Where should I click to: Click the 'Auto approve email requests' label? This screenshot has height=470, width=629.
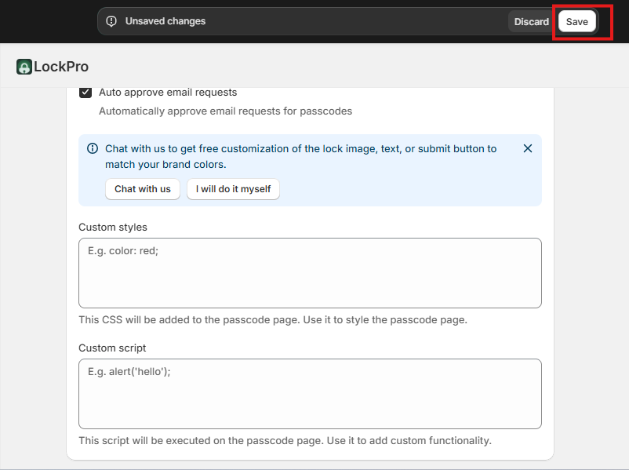167,92
